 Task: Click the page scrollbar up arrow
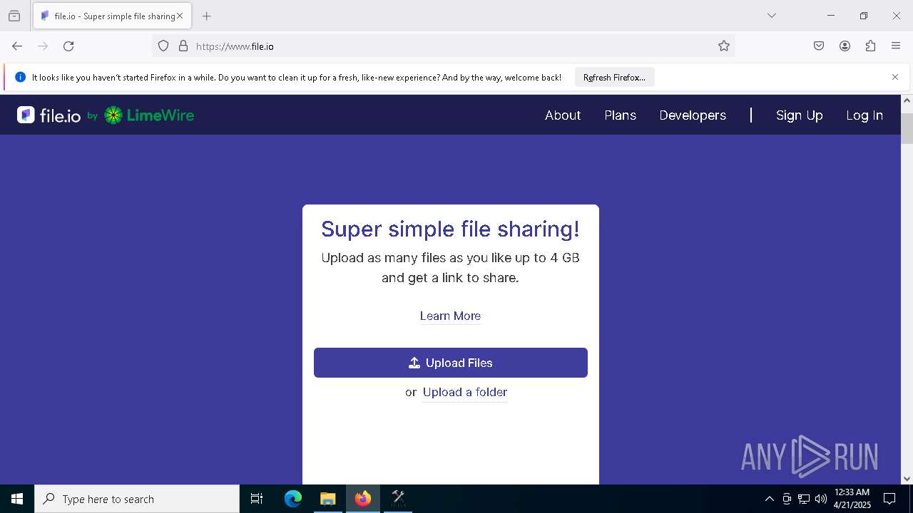point(907,100)
